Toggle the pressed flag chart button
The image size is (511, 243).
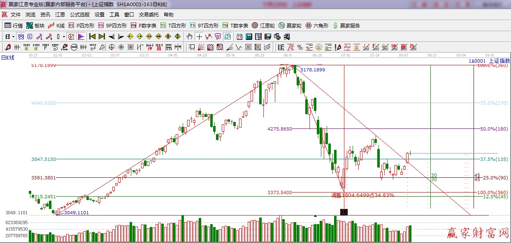pyautogui.click(x=81, y=37)
